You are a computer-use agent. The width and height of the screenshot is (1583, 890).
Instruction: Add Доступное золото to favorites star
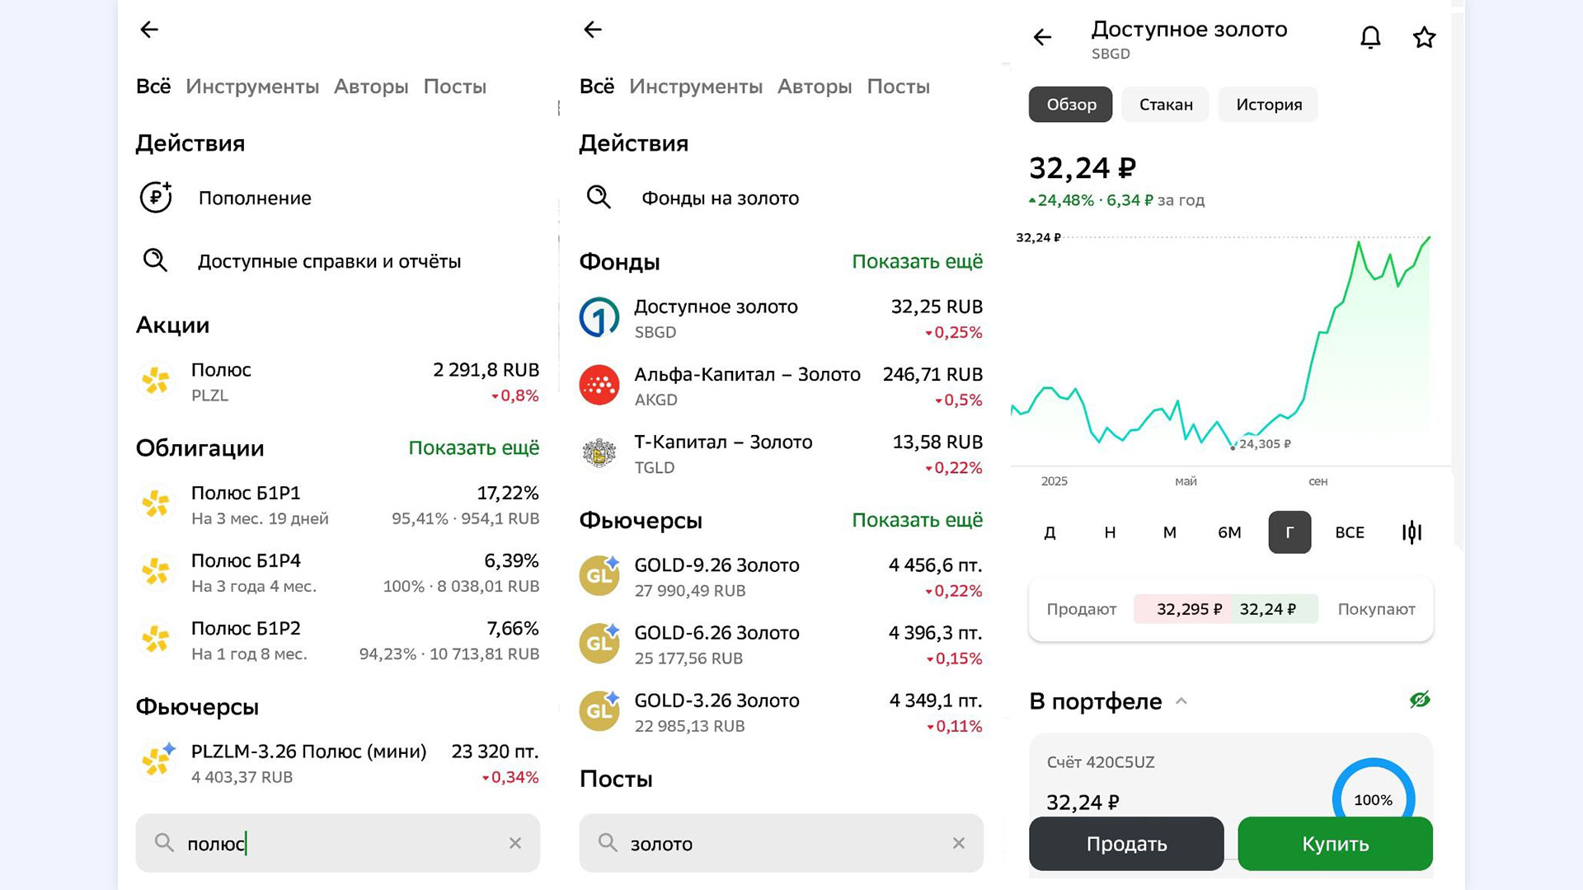[x=1424, y=37]
